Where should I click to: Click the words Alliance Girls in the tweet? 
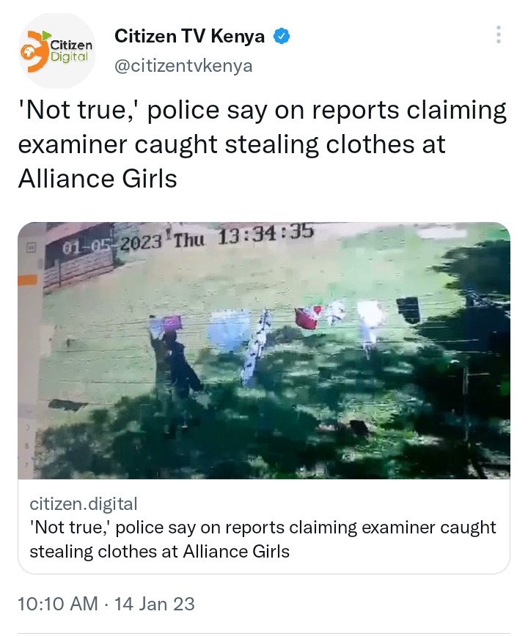pyautogui.click(x=98, y=179)
